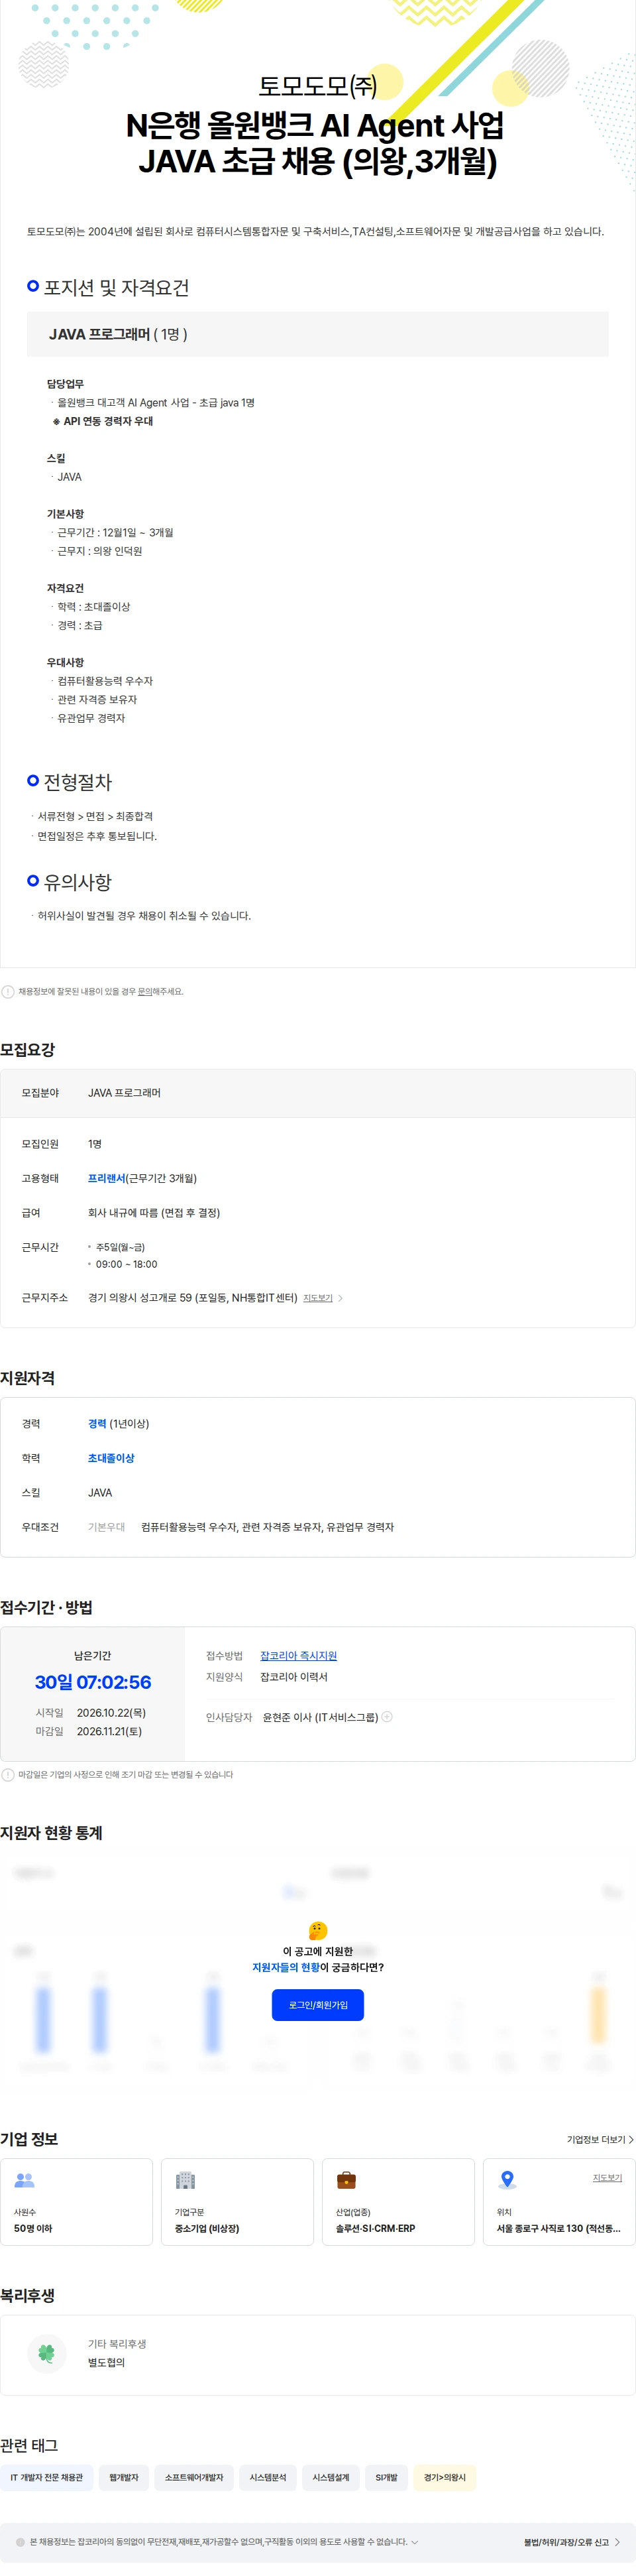The image size is (636, 2576).
Task: Open the 잡코리아 즉시지원 link
Action: [299, 1656]
